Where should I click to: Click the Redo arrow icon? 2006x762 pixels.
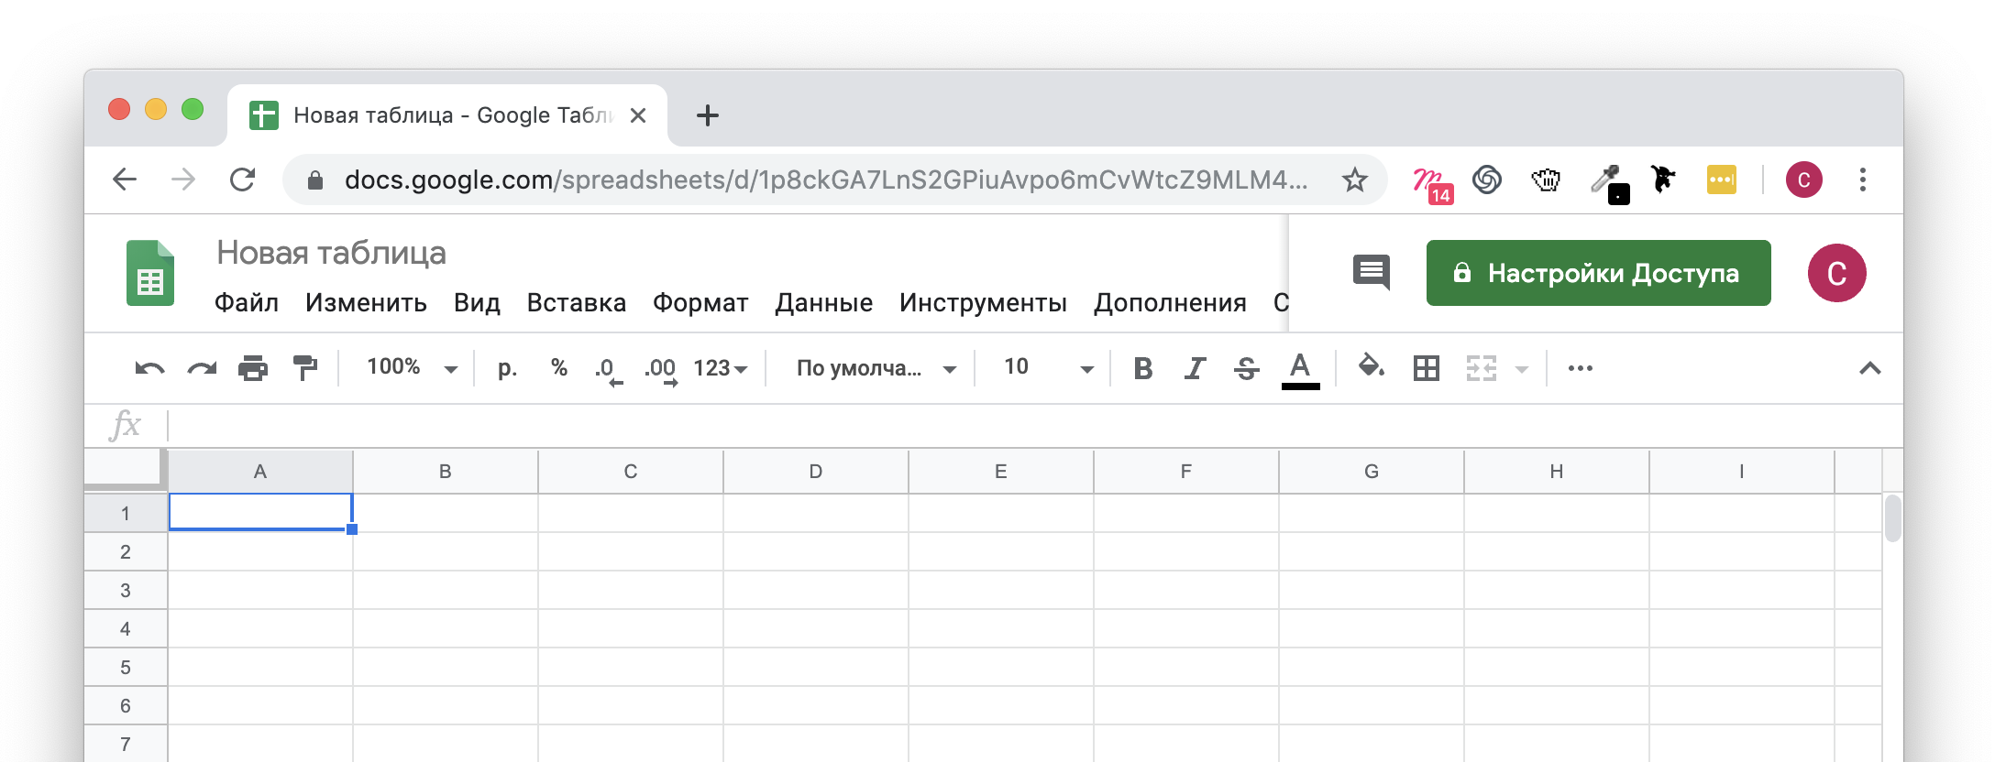[x=202, y=369]
